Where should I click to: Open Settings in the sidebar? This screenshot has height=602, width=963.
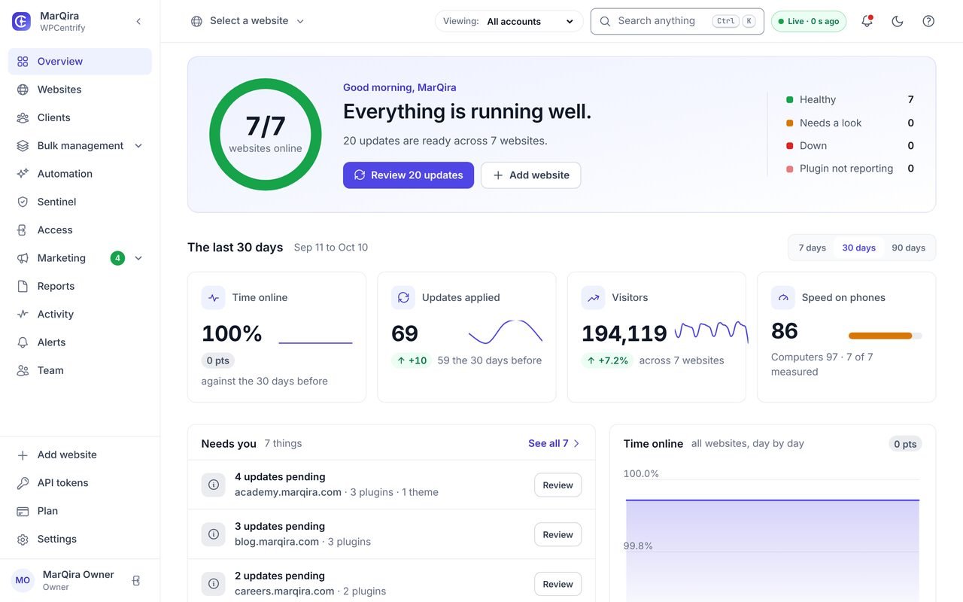pyautogui.click(x=80, y=539)
